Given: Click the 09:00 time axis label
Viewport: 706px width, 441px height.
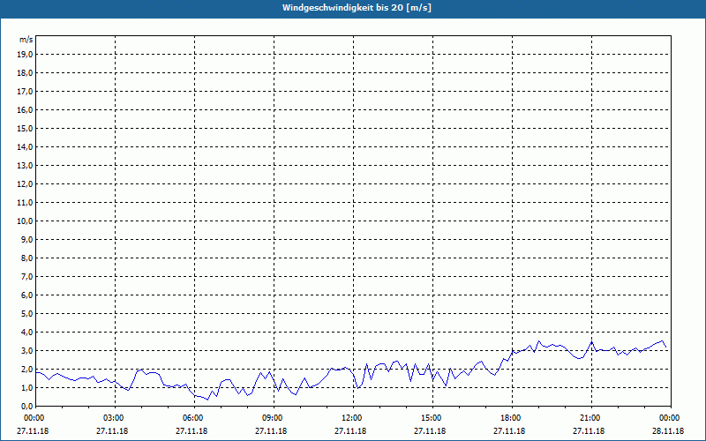Looking at the screenshot, I should point(274,418).
